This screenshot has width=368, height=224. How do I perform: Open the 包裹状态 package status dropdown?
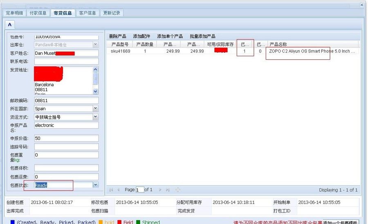point(95,185)
